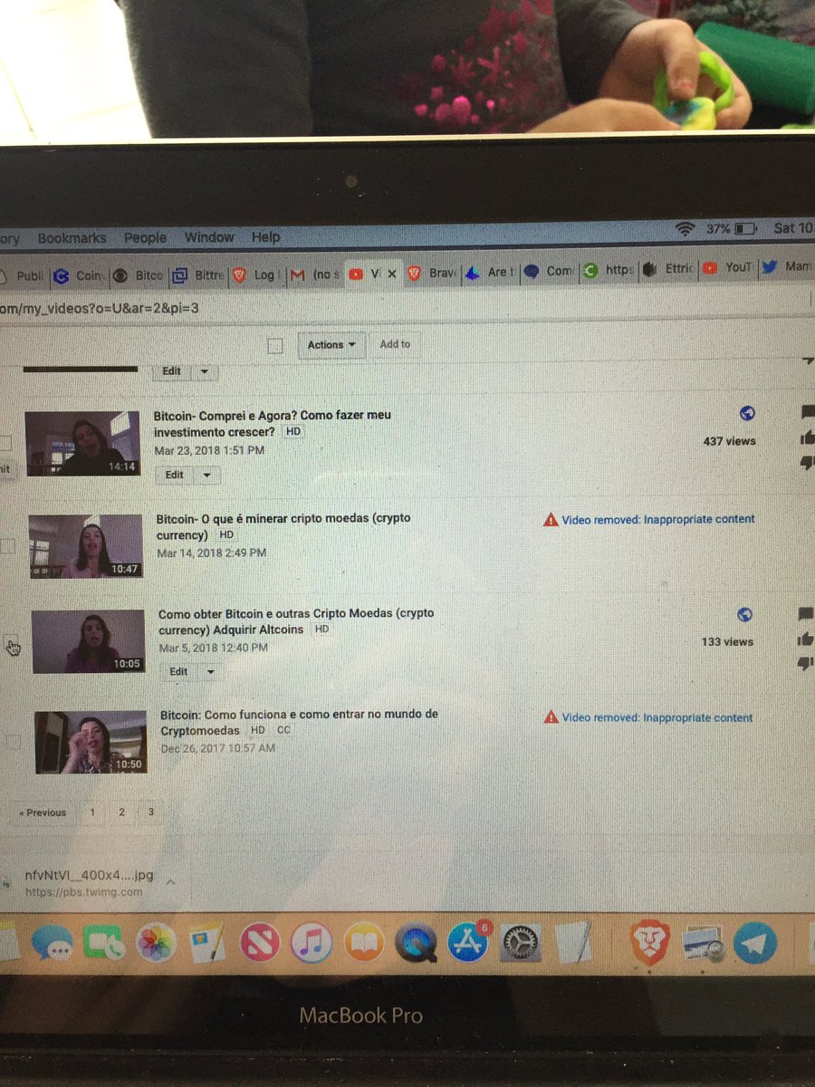Click the Add to button
815x1087 pixels.
point(395,344)
